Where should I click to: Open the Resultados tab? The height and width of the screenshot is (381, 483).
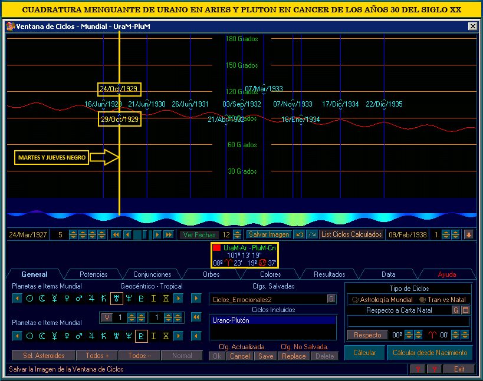[x=329, y=274]
